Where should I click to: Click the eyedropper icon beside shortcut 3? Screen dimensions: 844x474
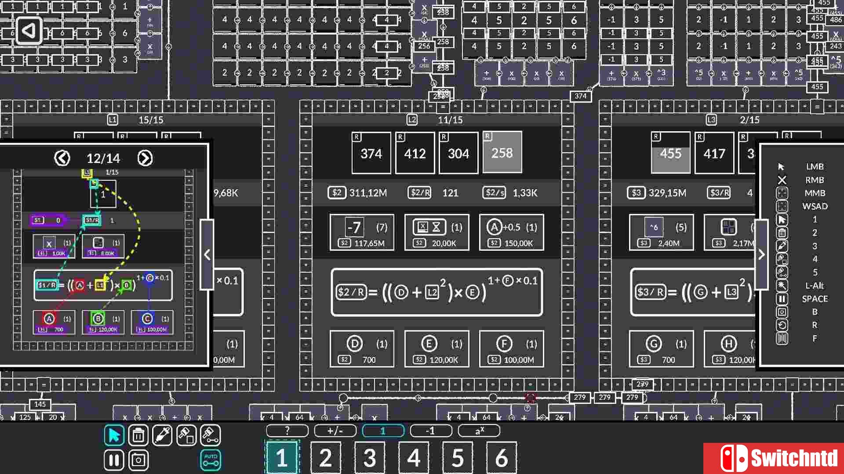coord(782,246)
